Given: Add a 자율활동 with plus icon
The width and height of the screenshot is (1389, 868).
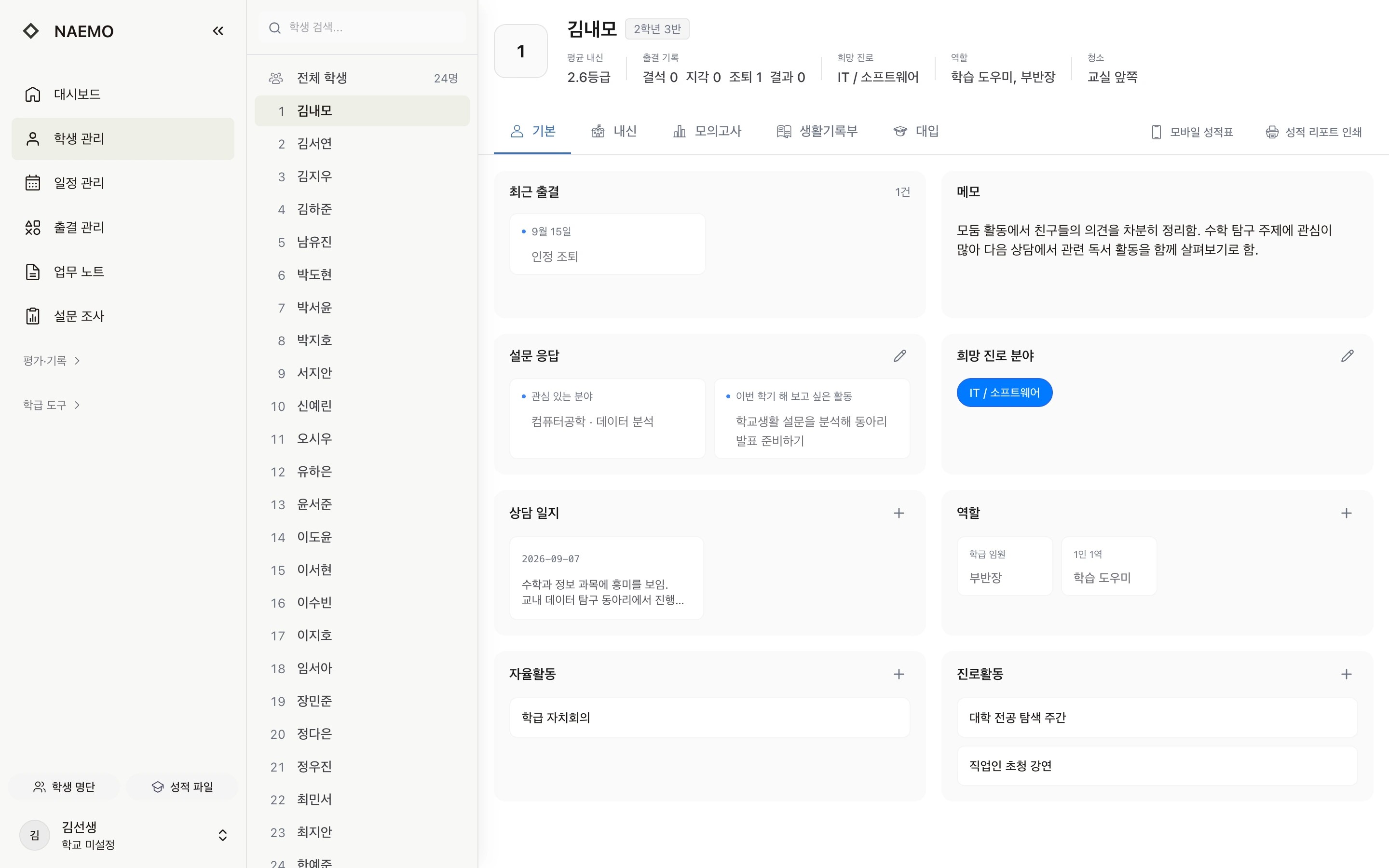Looking at the screenshot, I should 899,675.
